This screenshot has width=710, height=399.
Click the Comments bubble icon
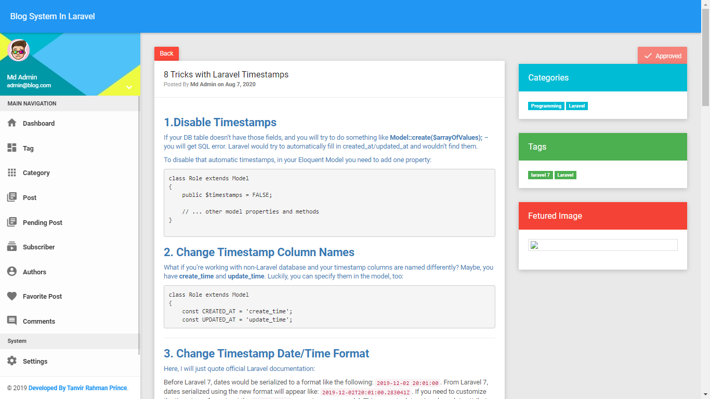(12, 321)
